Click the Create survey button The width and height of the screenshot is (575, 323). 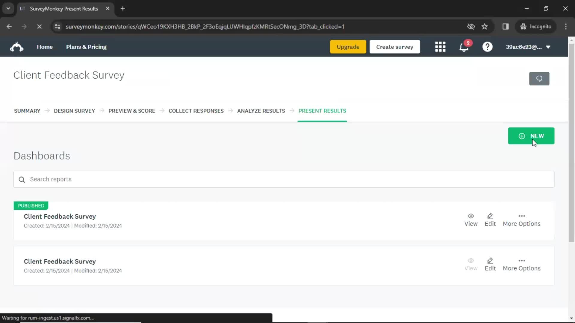[x=394, y=47]
